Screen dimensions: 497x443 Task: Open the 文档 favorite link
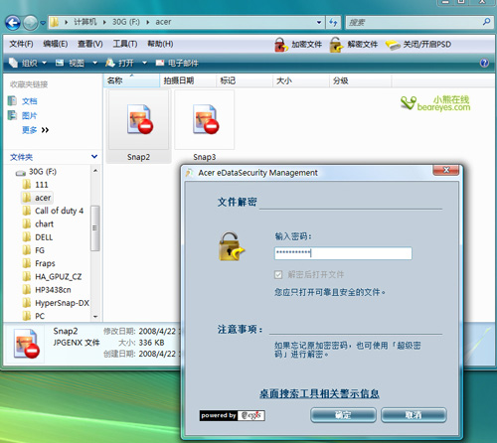[x=29, y=101]
